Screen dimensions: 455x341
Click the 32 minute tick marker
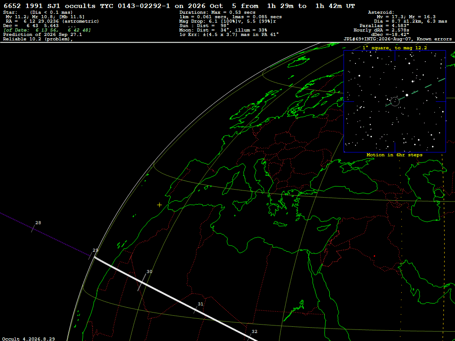tap(249, 337)
